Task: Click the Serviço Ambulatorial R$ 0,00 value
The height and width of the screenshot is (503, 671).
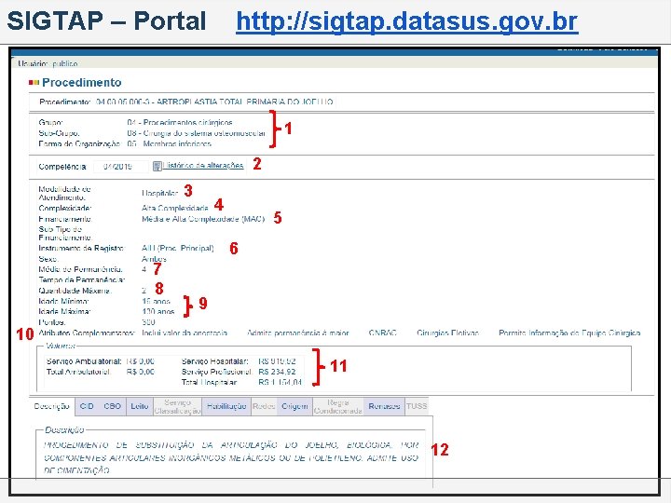Action: (x=141, y=361)
